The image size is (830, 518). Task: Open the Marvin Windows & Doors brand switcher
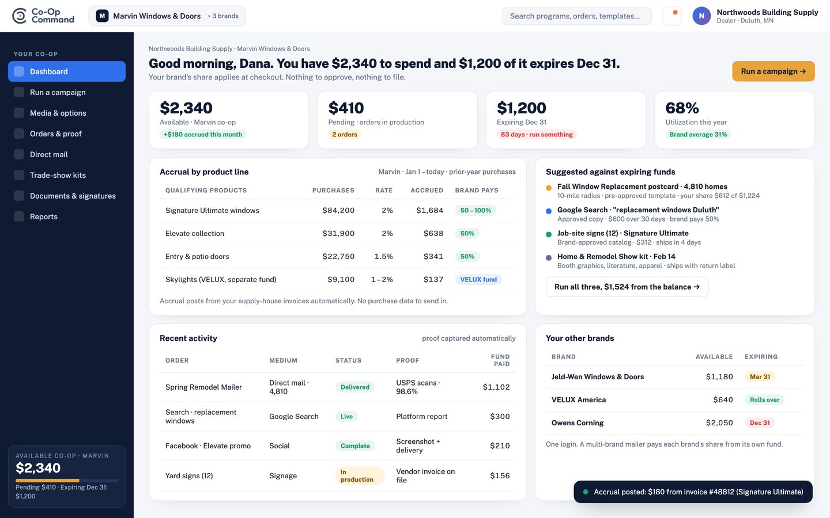pyautogui.click(x=167, y=16)
